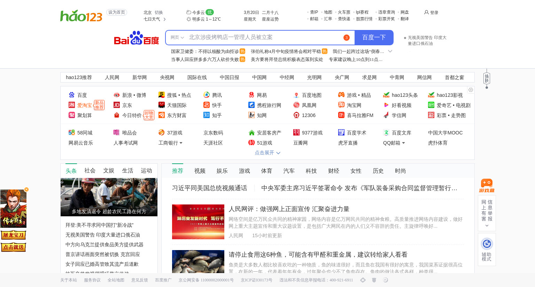Click the 天猫国际 icon
This screenshot has height=287, width=535.
[x=162, y=105]
